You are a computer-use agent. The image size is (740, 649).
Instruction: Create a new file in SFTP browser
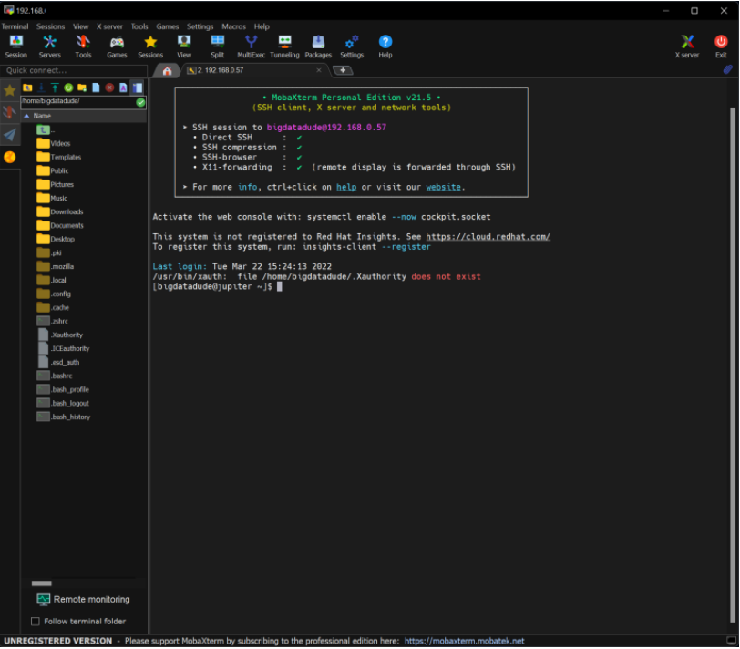tap(96, 88)
